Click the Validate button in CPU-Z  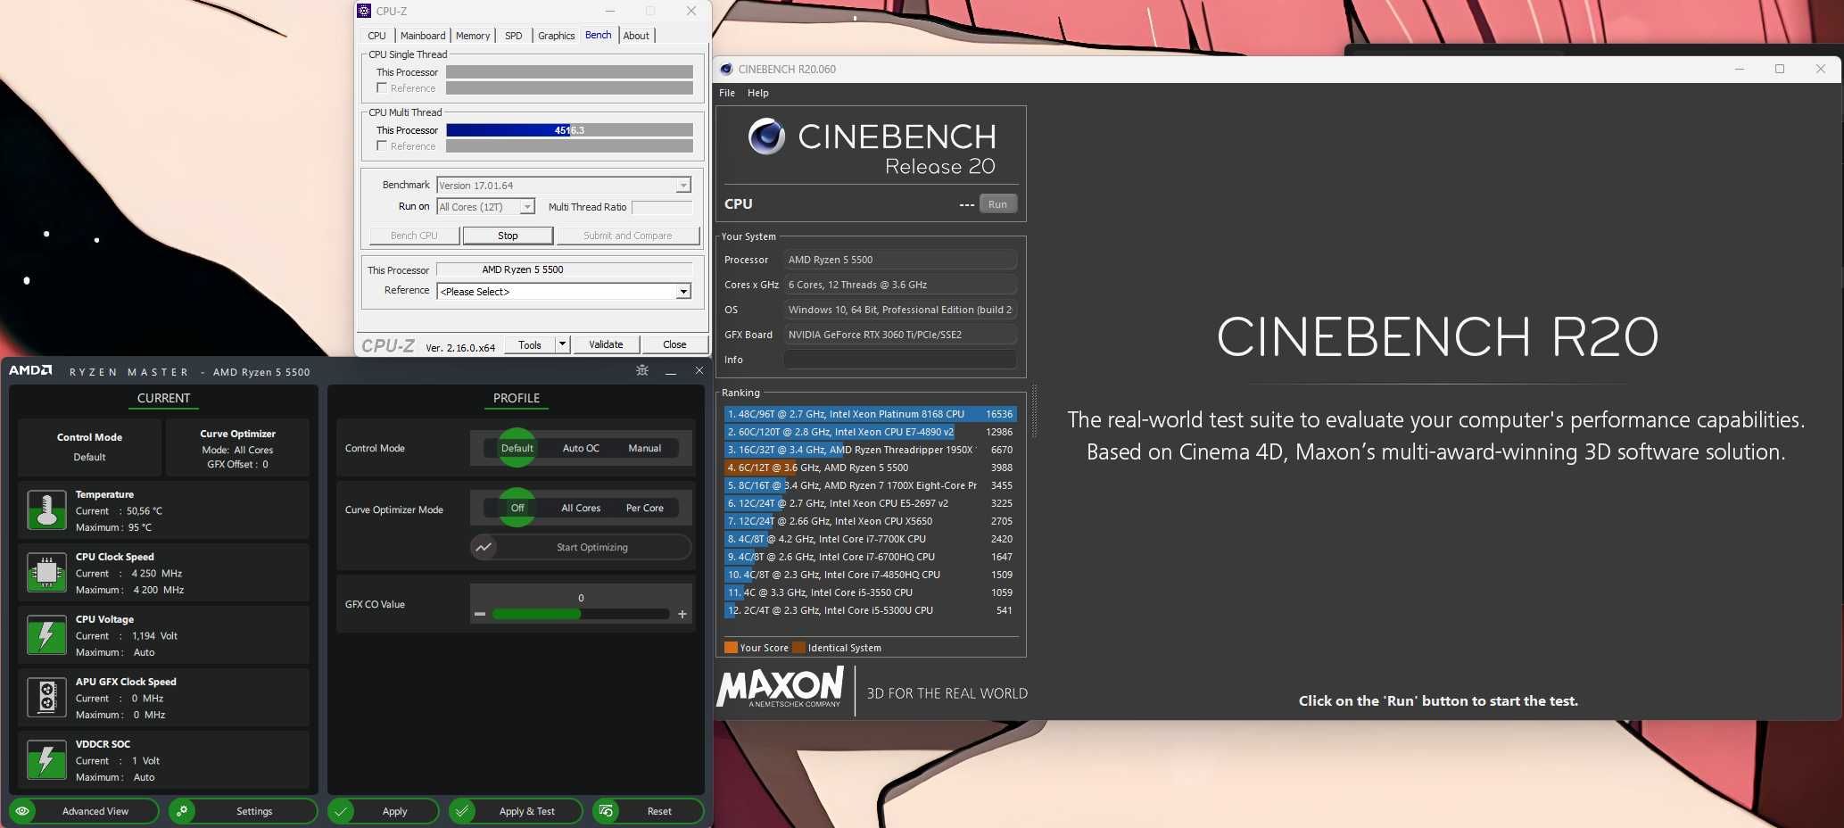(606, 344)
